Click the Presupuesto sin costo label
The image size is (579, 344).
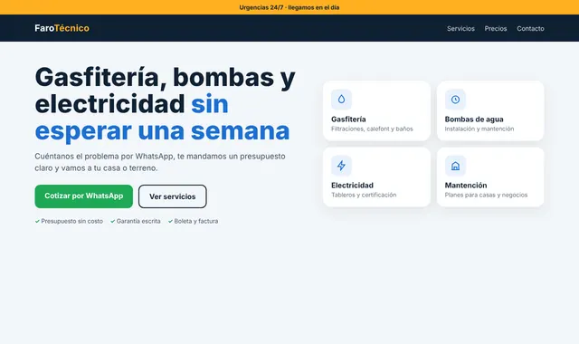click(72, 221)
